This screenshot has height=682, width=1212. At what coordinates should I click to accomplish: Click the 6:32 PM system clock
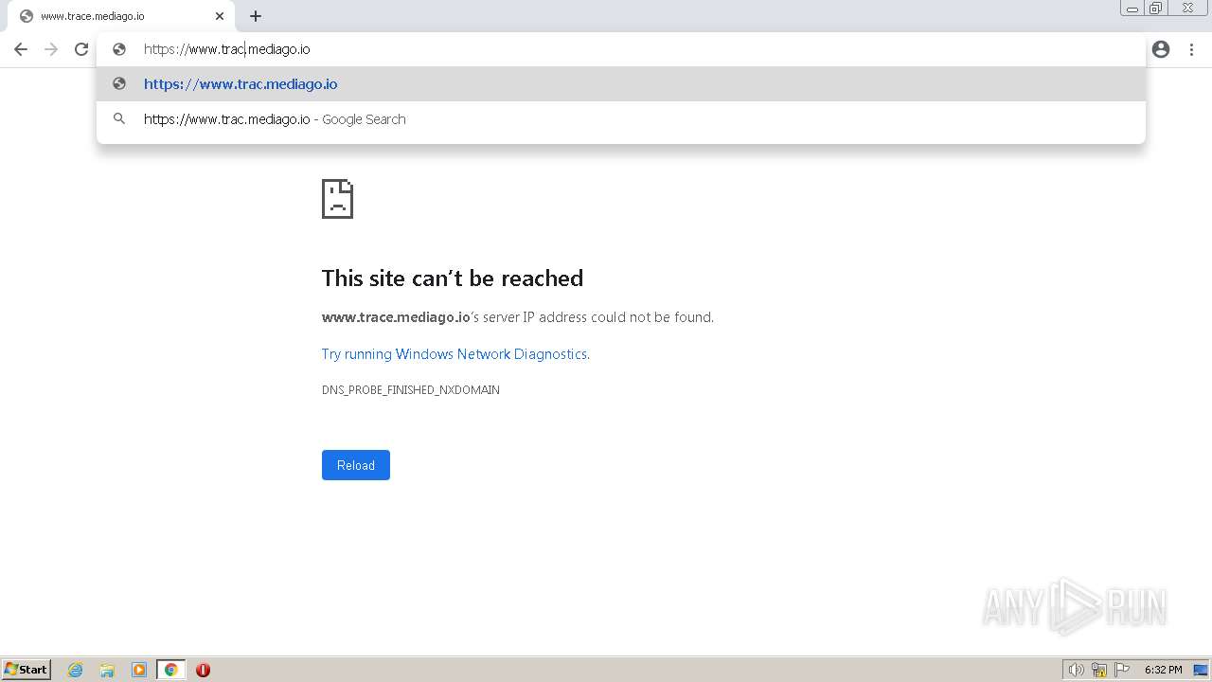pyautogui.click(x=1163, y=670)
